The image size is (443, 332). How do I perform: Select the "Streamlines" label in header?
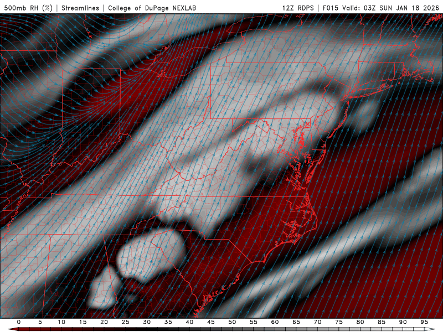(x=80, y=8)
